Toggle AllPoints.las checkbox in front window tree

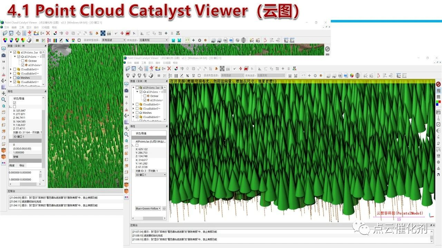(137, 88)
